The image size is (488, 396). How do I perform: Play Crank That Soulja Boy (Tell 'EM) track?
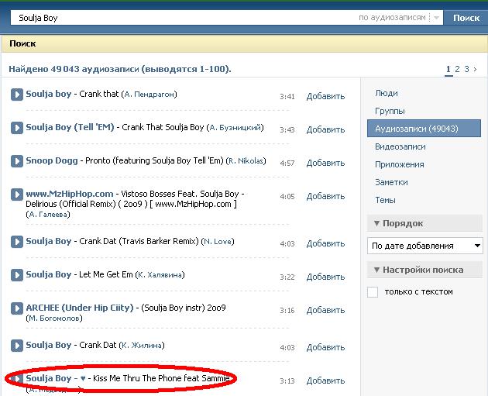click(17, 128)
